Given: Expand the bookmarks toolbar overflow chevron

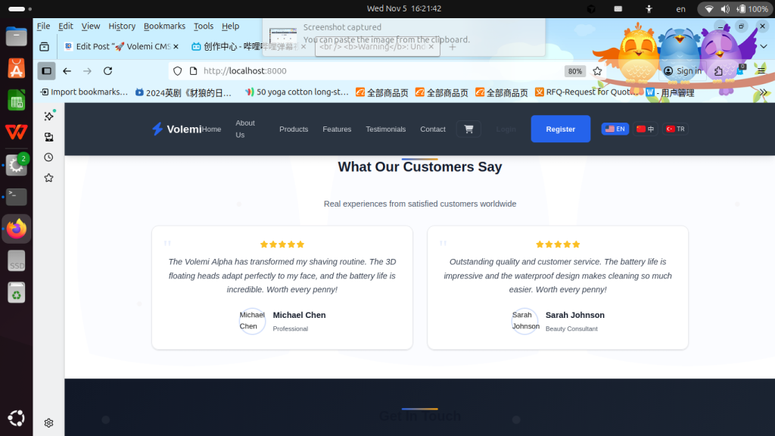Looking at the screenshot, I should 763,92.
